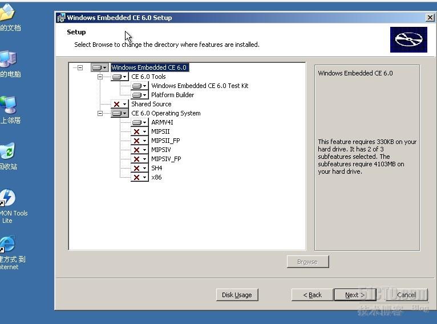
Task: Open install-state dropdown for CE 6.0 Tools
Action: tap(120, 77)
